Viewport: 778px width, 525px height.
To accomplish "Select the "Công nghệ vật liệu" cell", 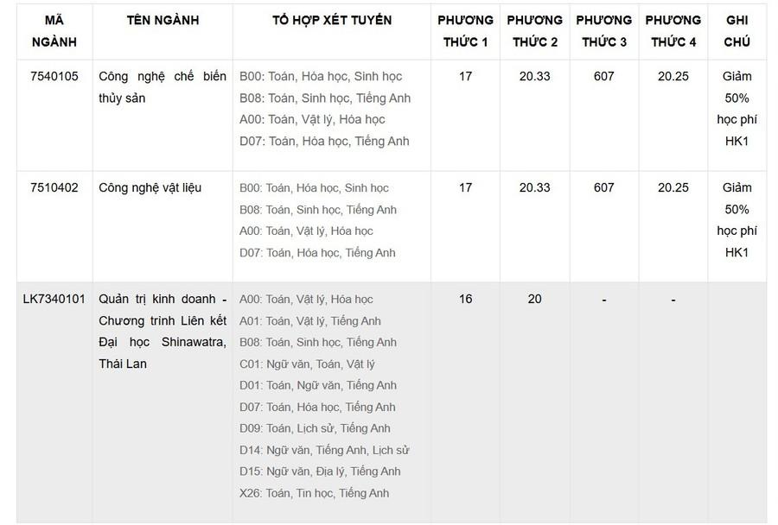I will pyautogui.click(x=150, y=187).
